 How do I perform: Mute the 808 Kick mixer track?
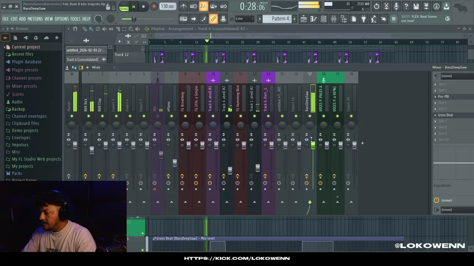[x=89, y=116]
